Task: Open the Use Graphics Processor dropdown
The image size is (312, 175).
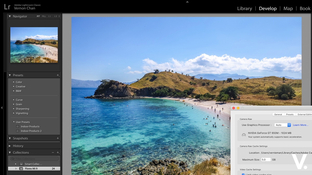Action: click(282, 125)
